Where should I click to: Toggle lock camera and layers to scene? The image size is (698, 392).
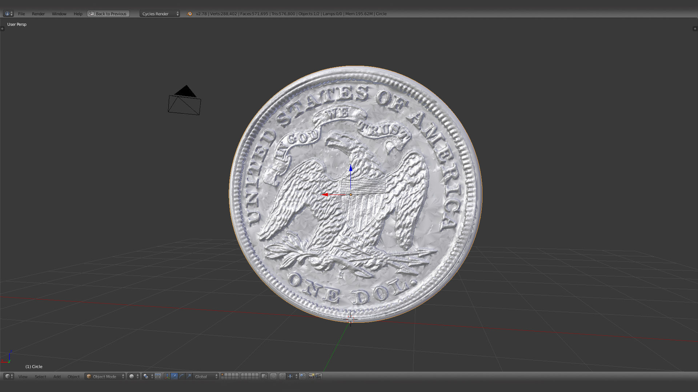[264, 376]
